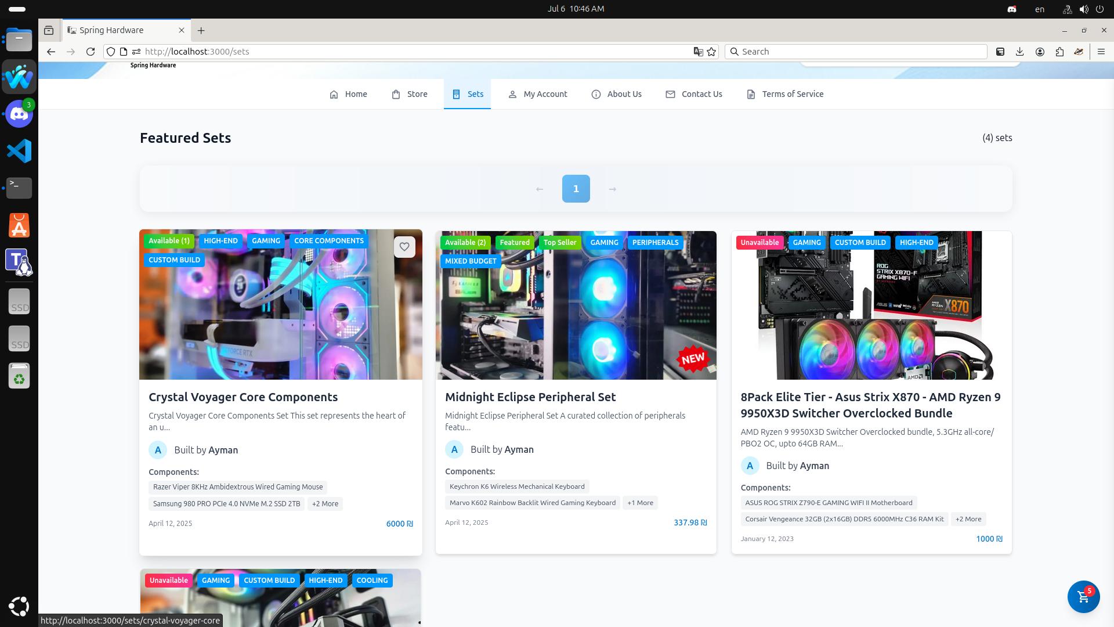Click the site shield tracking protection icon
Viewport: 1114px width, 627px height.
point(111,52)
